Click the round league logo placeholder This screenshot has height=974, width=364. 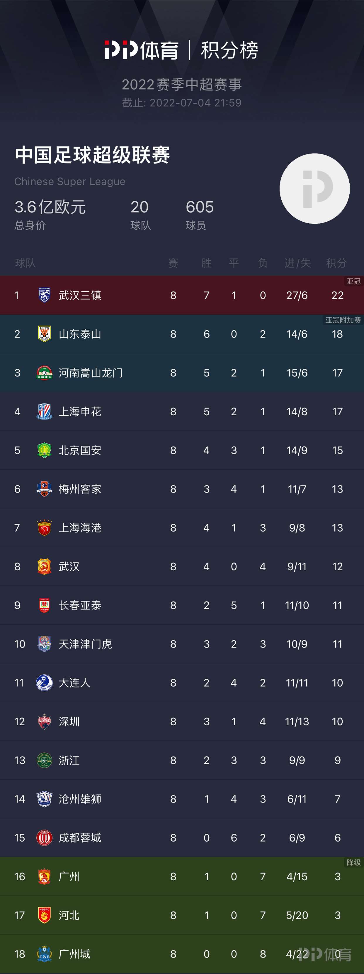[314, 189]
